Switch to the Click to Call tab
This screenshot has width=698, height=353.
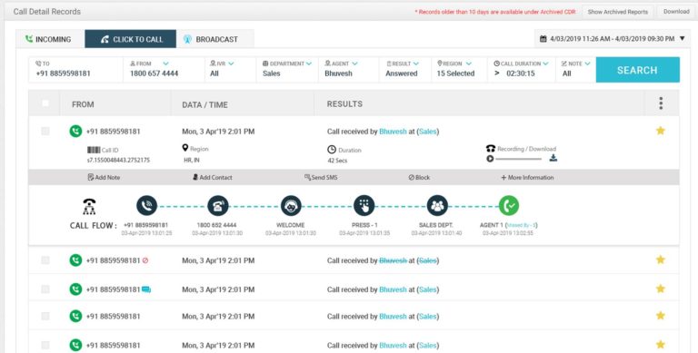(131, 39)
